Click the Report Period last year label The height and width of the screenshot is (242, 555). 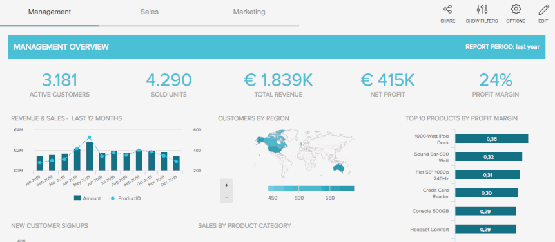pos(502,46)
